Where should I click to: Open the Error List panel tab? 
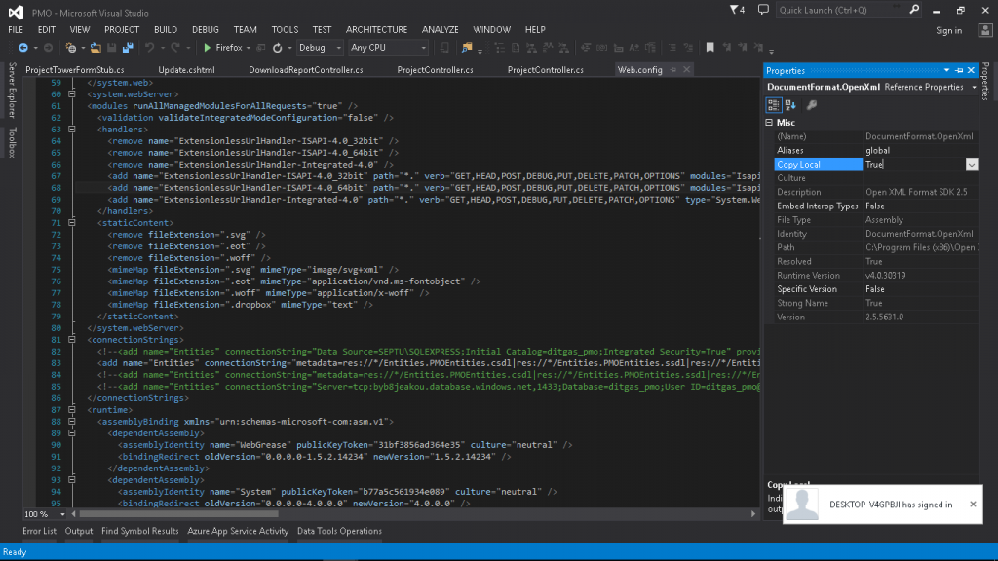pos(39,531)
